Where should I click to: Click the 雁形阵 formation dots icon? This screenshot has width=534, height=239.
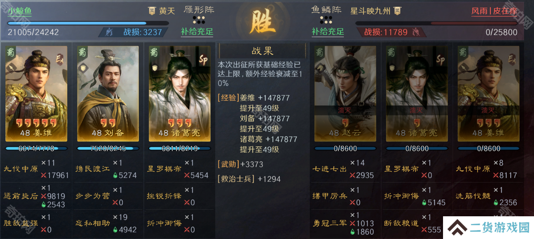coord(199,20)
